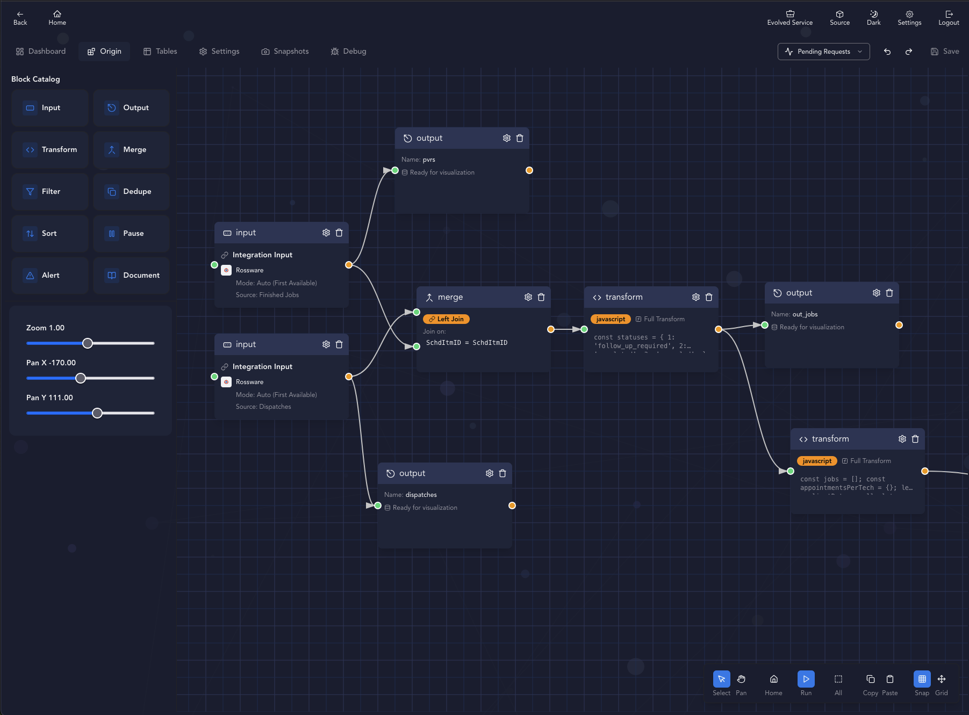Open the Pending Requests dropdown
The height and width of the screenshot is (715, 969).
(x=823, y=51)
